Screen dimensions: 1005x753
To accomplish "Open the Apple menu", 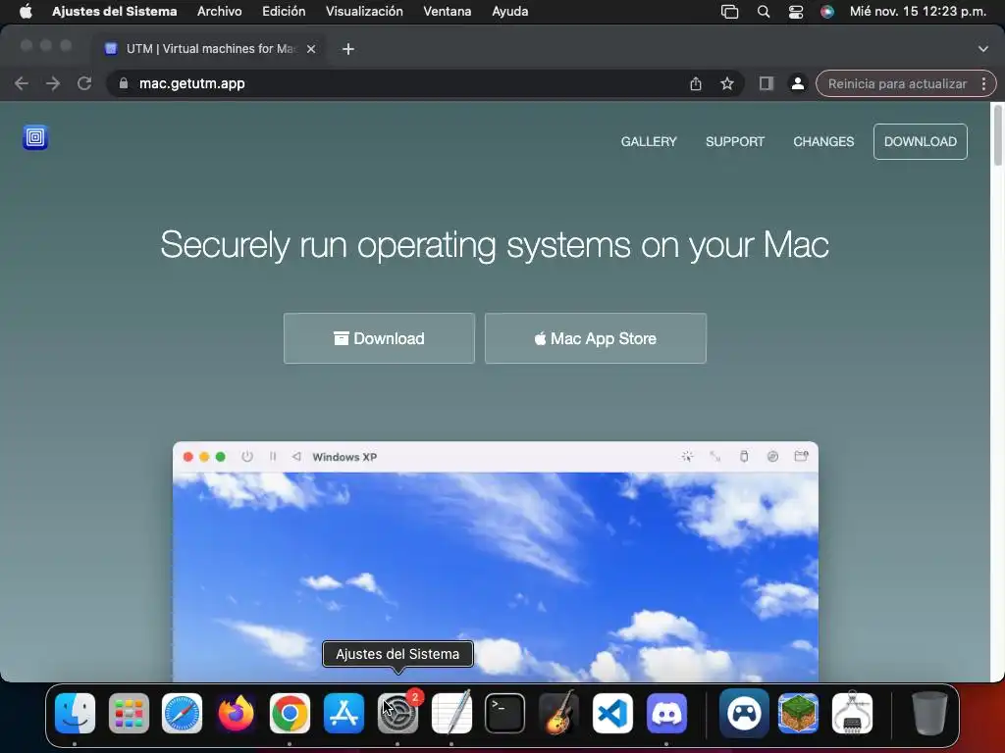I will click(26, 11).
